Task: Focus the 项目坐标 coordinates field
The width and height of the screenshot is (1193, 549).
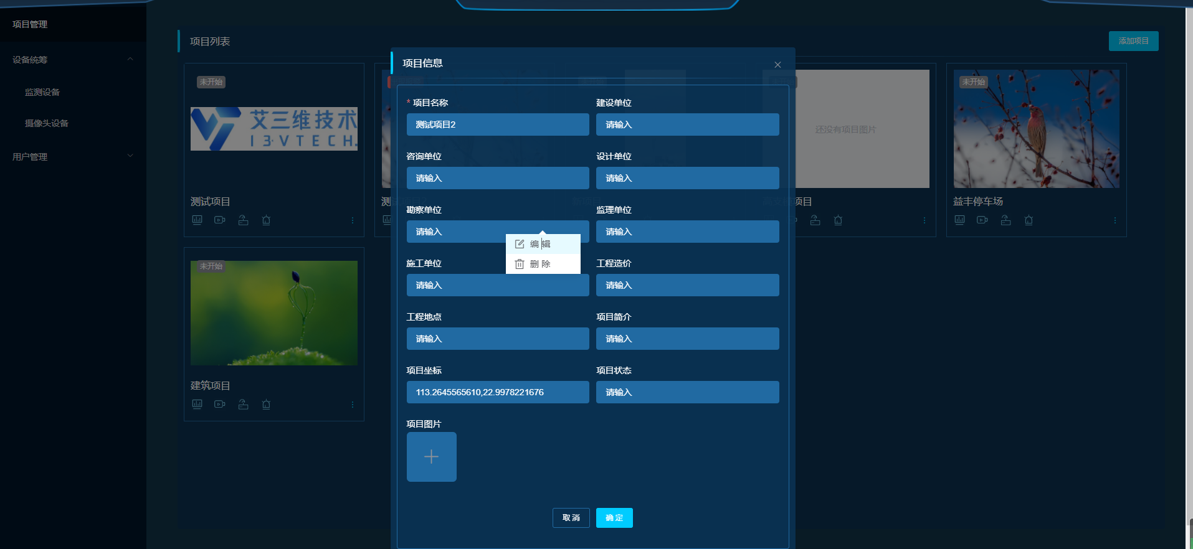Action: coord(498,392)
